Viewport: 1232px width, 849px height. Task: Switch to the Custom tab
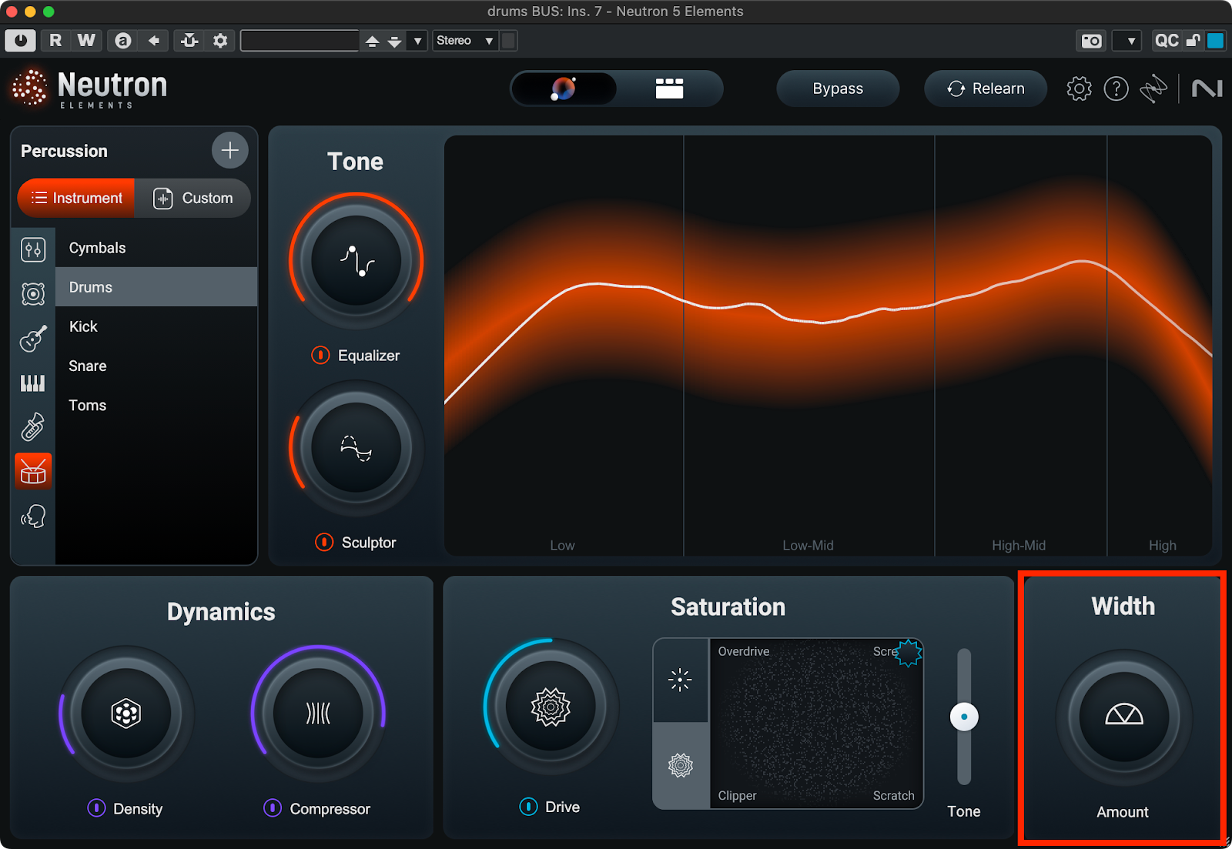(192, 198)
